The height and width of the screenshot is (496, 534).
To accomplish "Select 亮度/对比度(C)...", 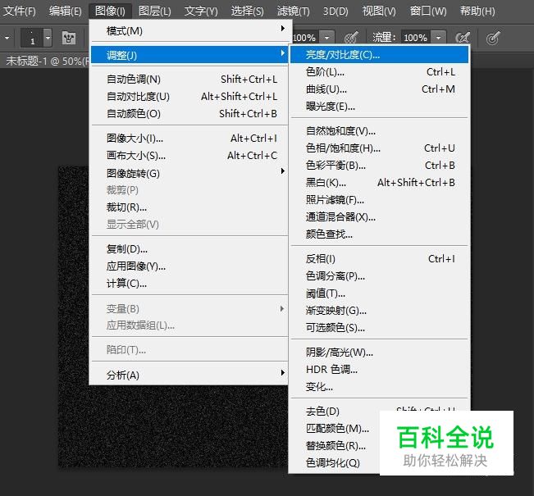I will 380,55.
